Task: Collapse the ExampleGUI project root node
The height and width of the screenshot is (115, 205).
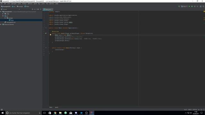Action: 1,11
